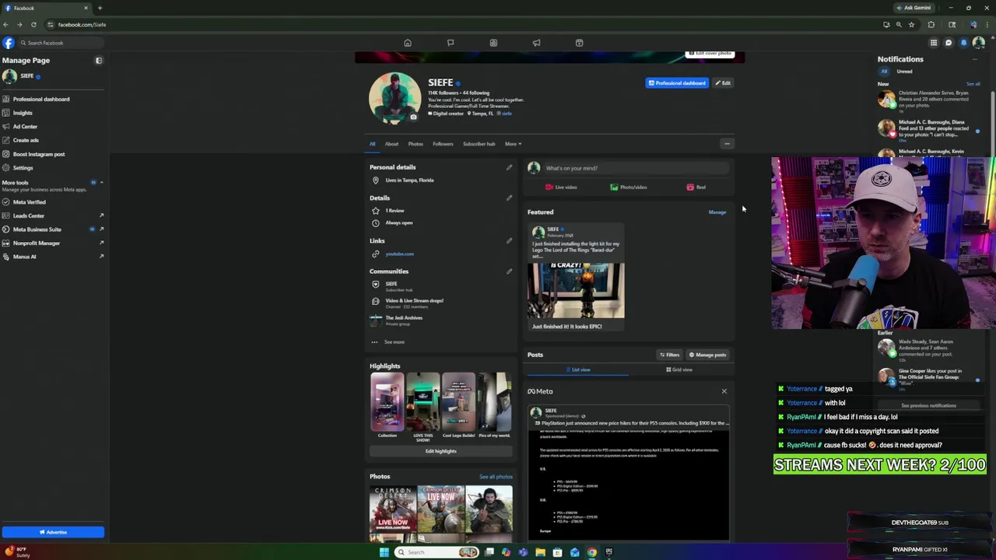Click the browser reload icon
The image size is (996, 560).
tap(33, 25)
